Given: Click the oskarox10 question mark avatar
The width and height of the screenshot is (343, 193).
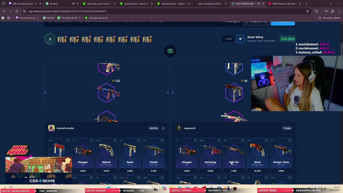Looking at the screenshot, I should tap(179, 128).
